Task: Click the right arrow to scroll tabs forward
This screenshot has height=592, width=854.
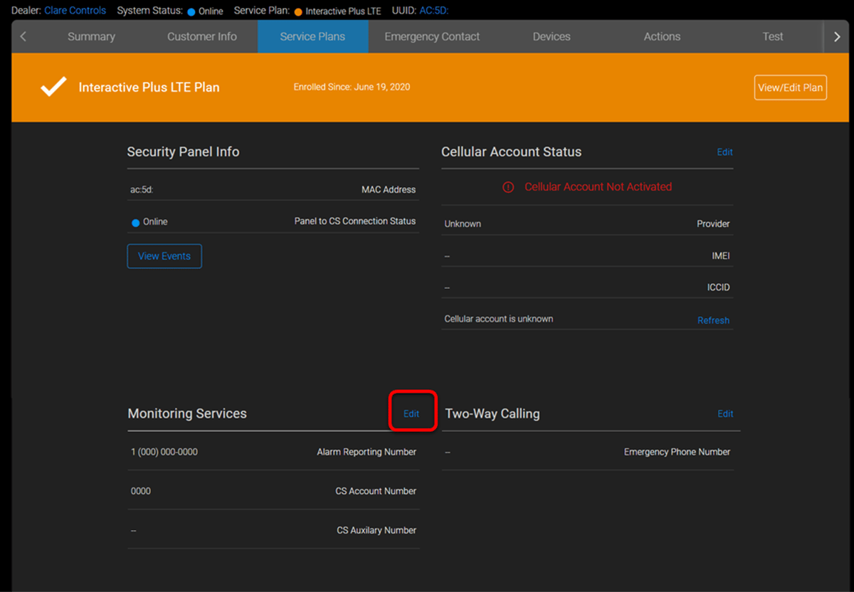Action: (837, 36)
